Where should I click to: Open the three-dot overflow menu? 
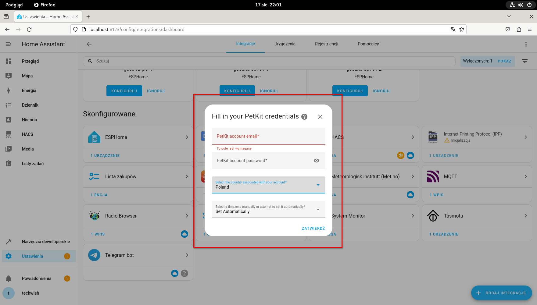tap(526, 44)
